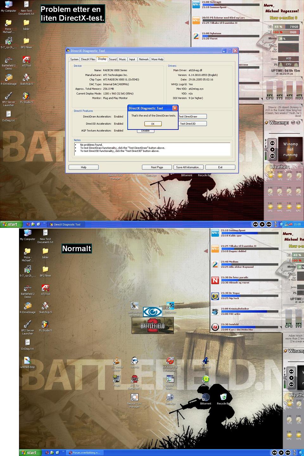Image resolution: width=304 pixels, height=456 pixels.
Task: Click the 21:05 taskbar clock
Action: pyautogui.click(x=297, y=224)
